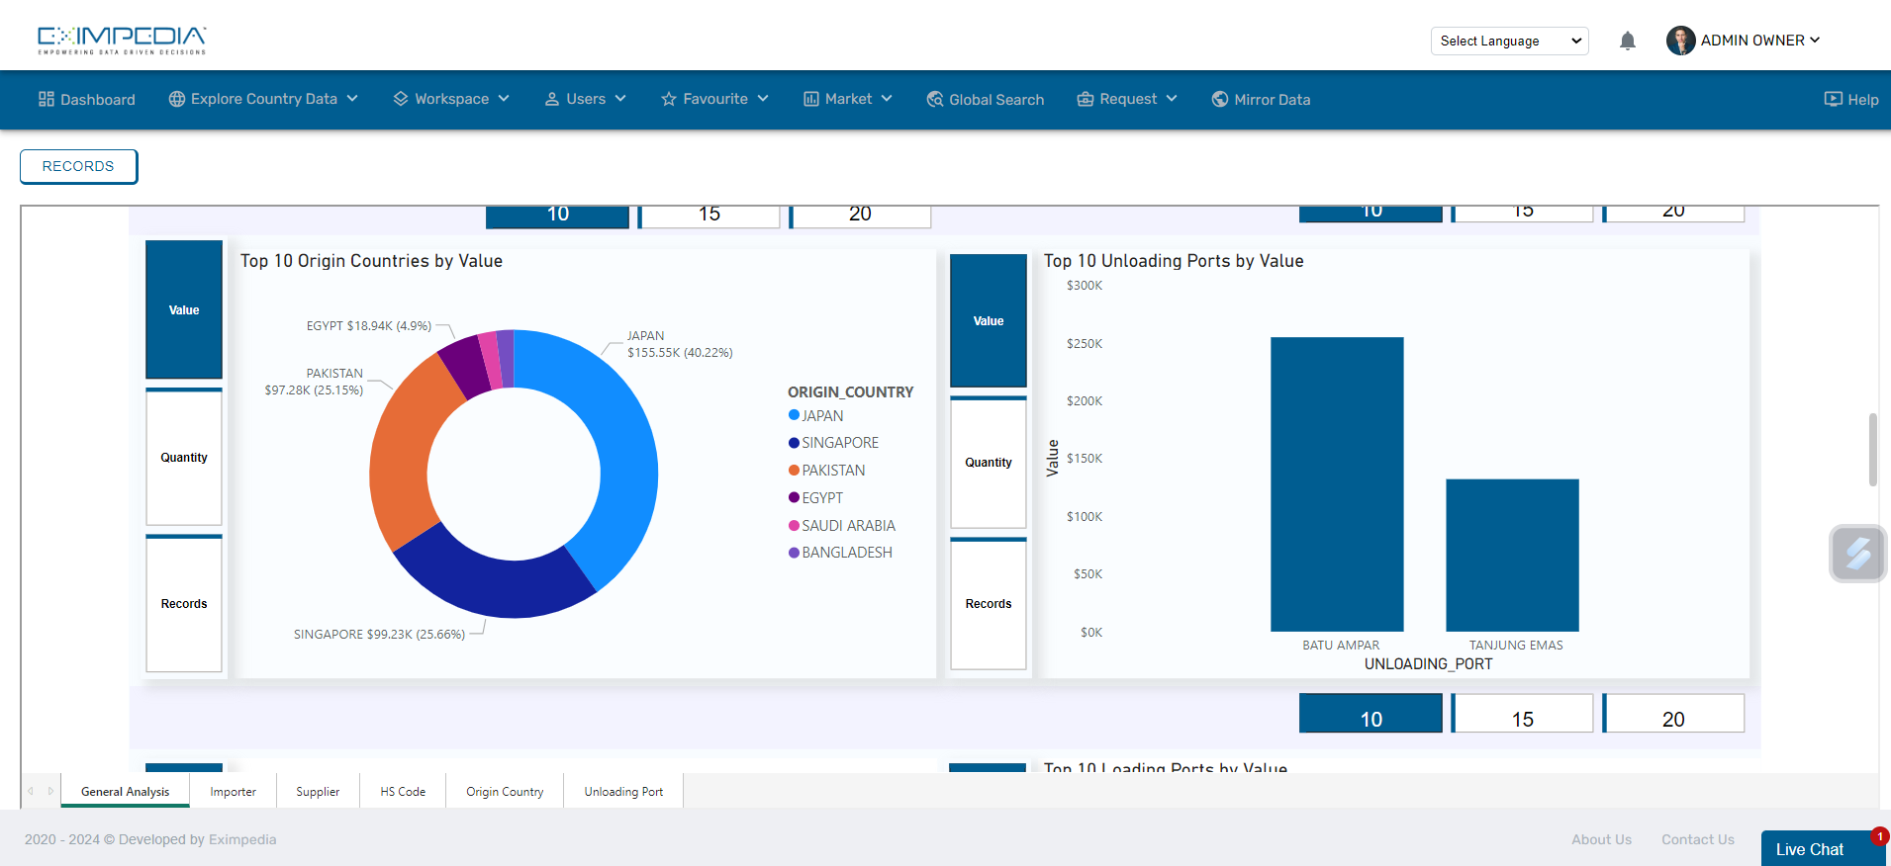Click the Global Search icon
1891x866 pixels.
(x=935, y=99)
